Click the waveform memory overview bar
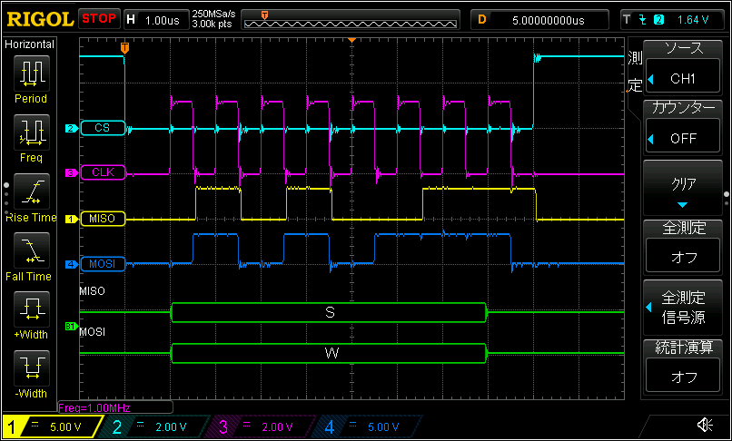Viewport: 732px width, 441px height. (x=351, y=21)
